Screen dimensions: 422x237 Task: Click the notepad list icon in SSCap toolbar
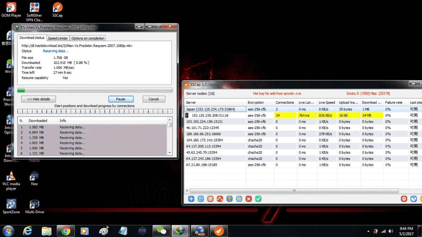[239, 199]
